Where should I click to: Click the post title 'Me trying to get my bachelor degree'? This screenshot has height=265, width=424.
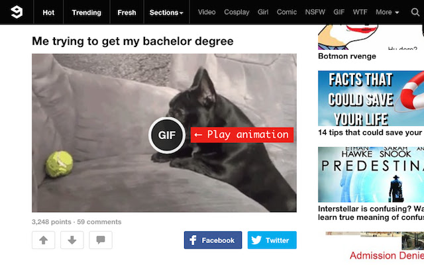pos(132,41)
